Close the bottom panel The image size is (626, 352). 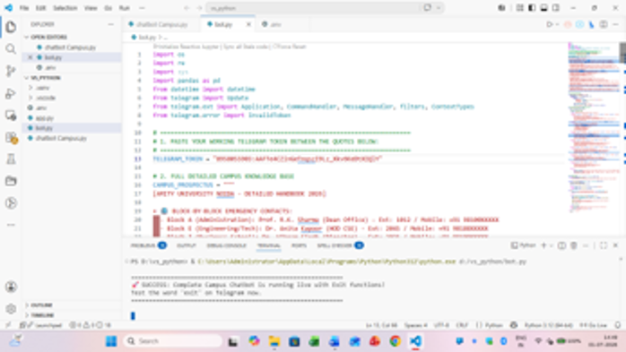tap(615, 245)
